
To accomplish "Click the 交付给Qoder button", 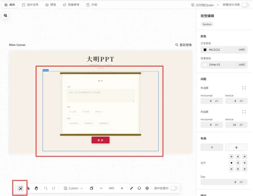I will tap(202, 5).
